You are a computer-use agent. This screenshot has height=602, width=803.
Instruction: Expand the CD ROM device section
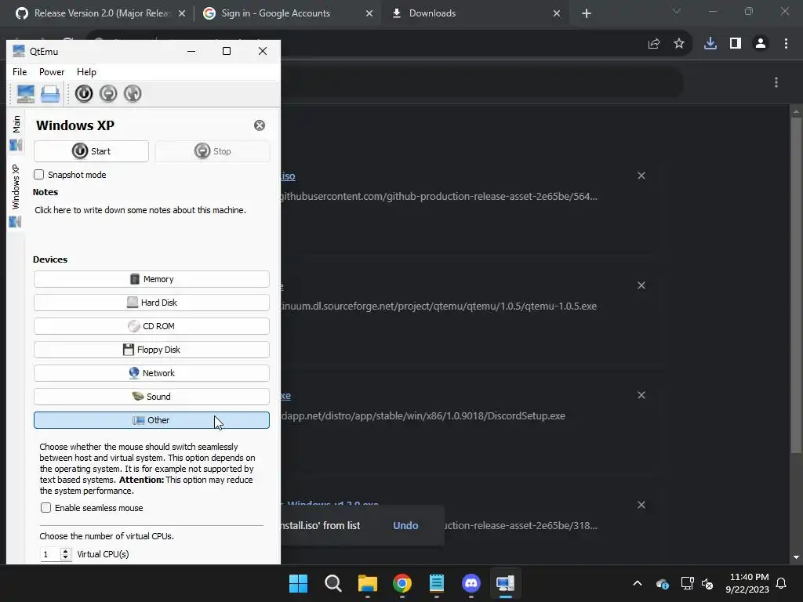pyautogui.click(x=151, y=326)
